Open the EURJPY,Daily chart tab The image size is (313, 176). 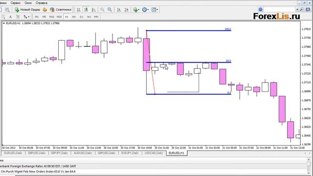coord(130,153)
